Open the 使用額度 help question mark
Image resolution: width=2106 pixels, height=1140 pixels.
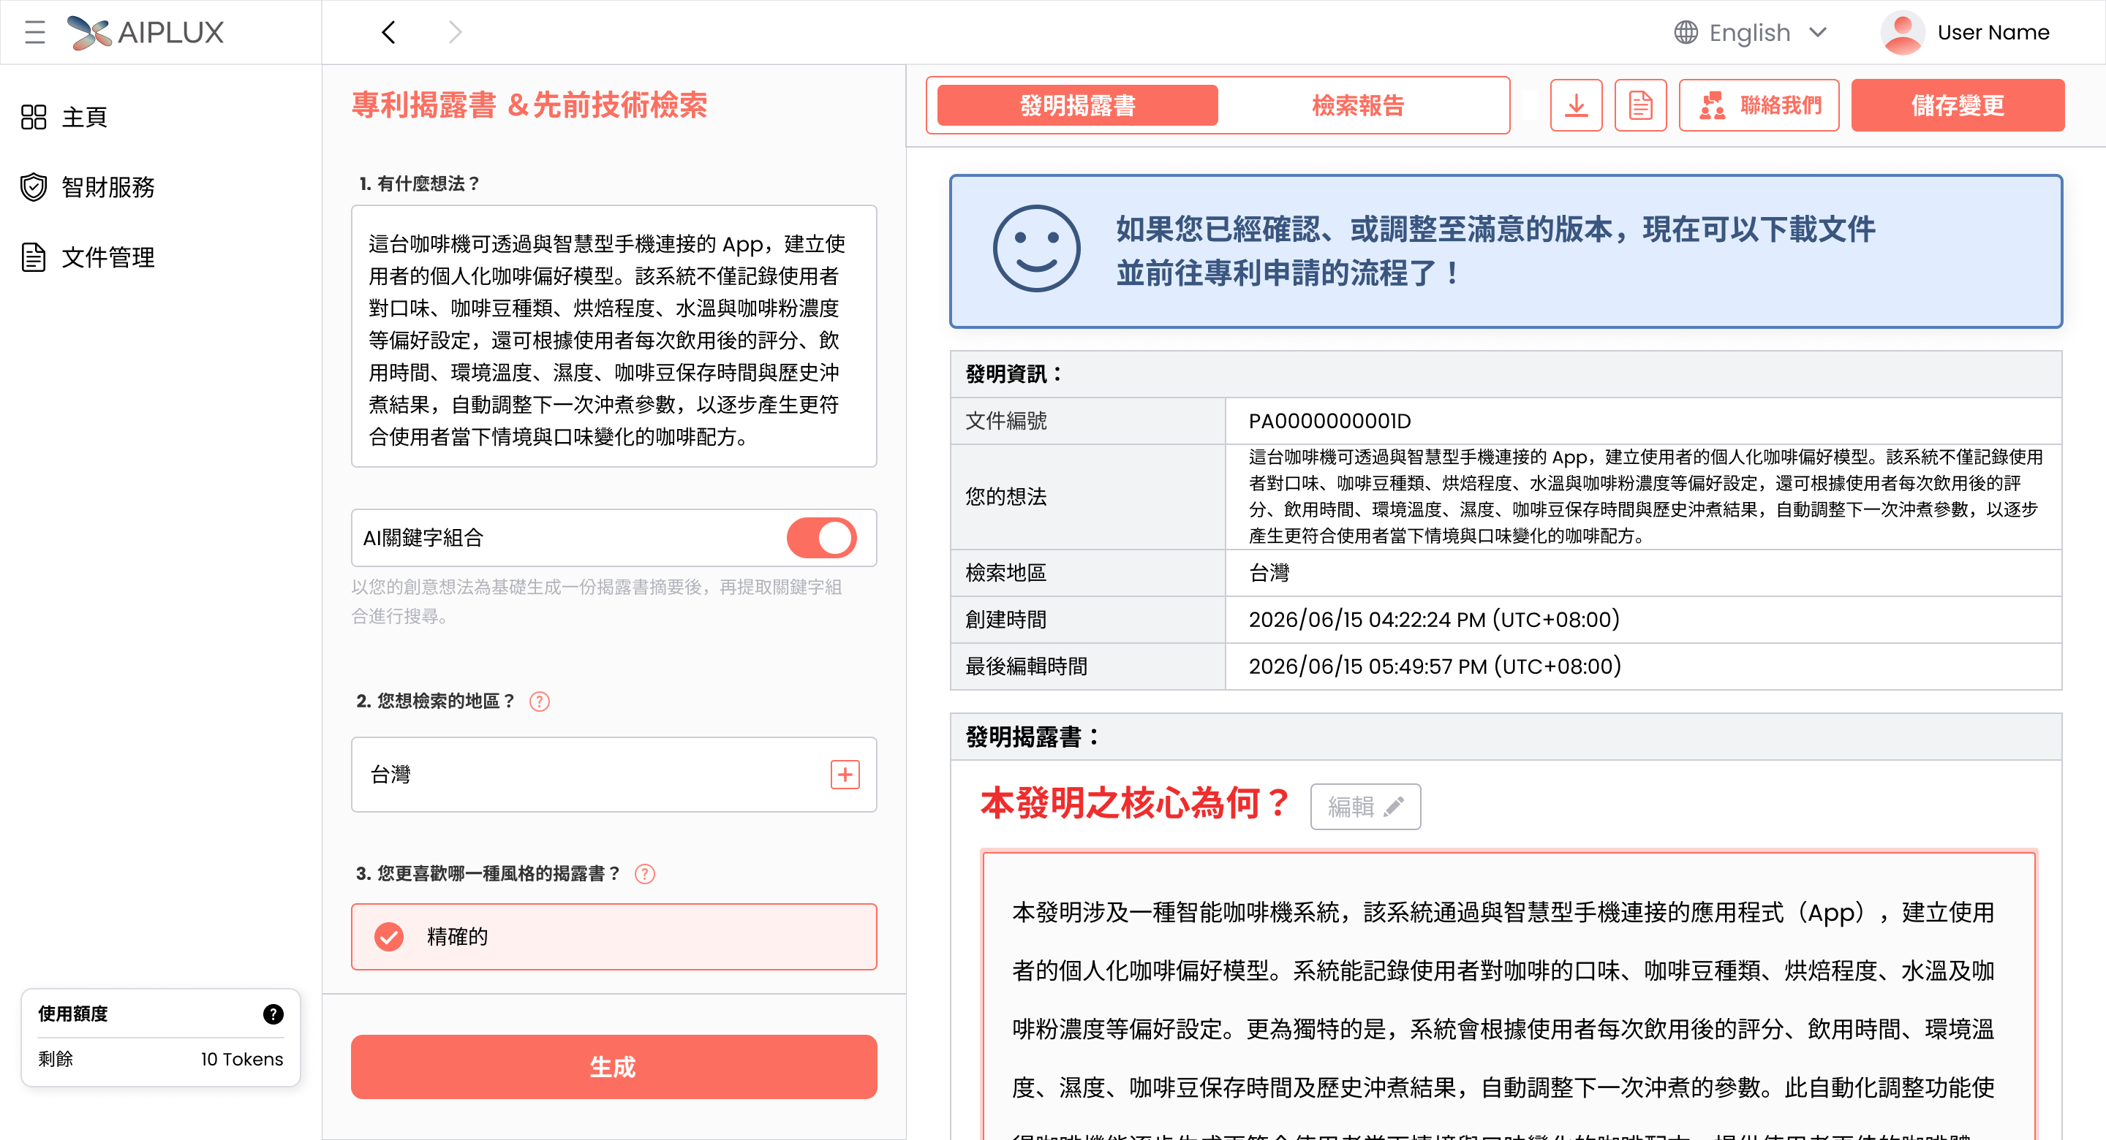[273, 1014]
